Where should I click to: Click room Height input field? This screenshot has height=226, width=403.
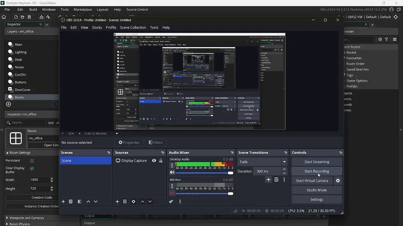point(39,188)
